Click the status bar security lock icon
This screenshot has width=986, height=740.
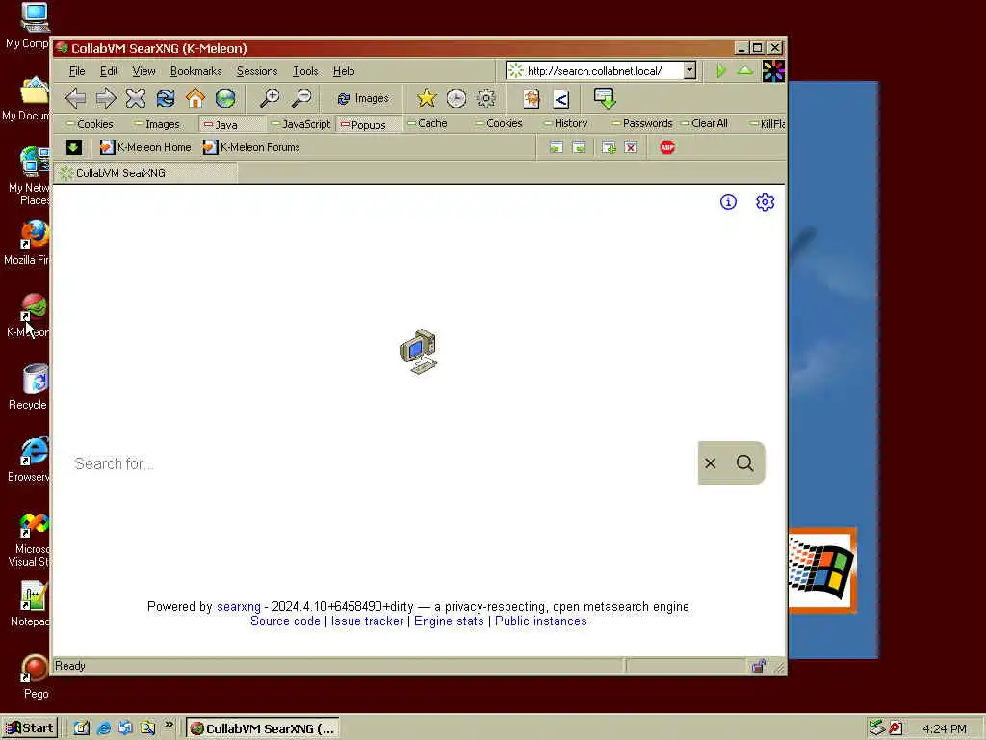(x=759, y=666)
